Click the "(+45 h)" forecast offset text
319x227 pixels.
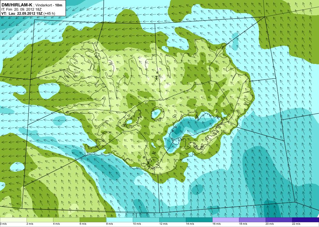[49, 14]
